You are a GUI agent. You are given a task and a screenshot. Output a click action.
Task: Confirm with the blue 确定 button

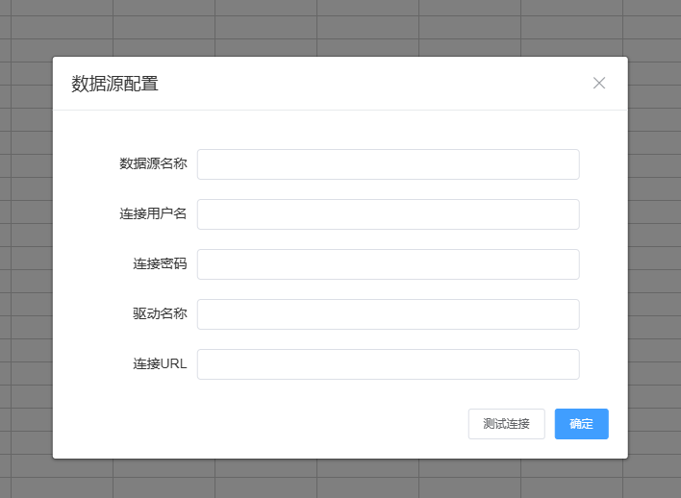pos(581,424)
